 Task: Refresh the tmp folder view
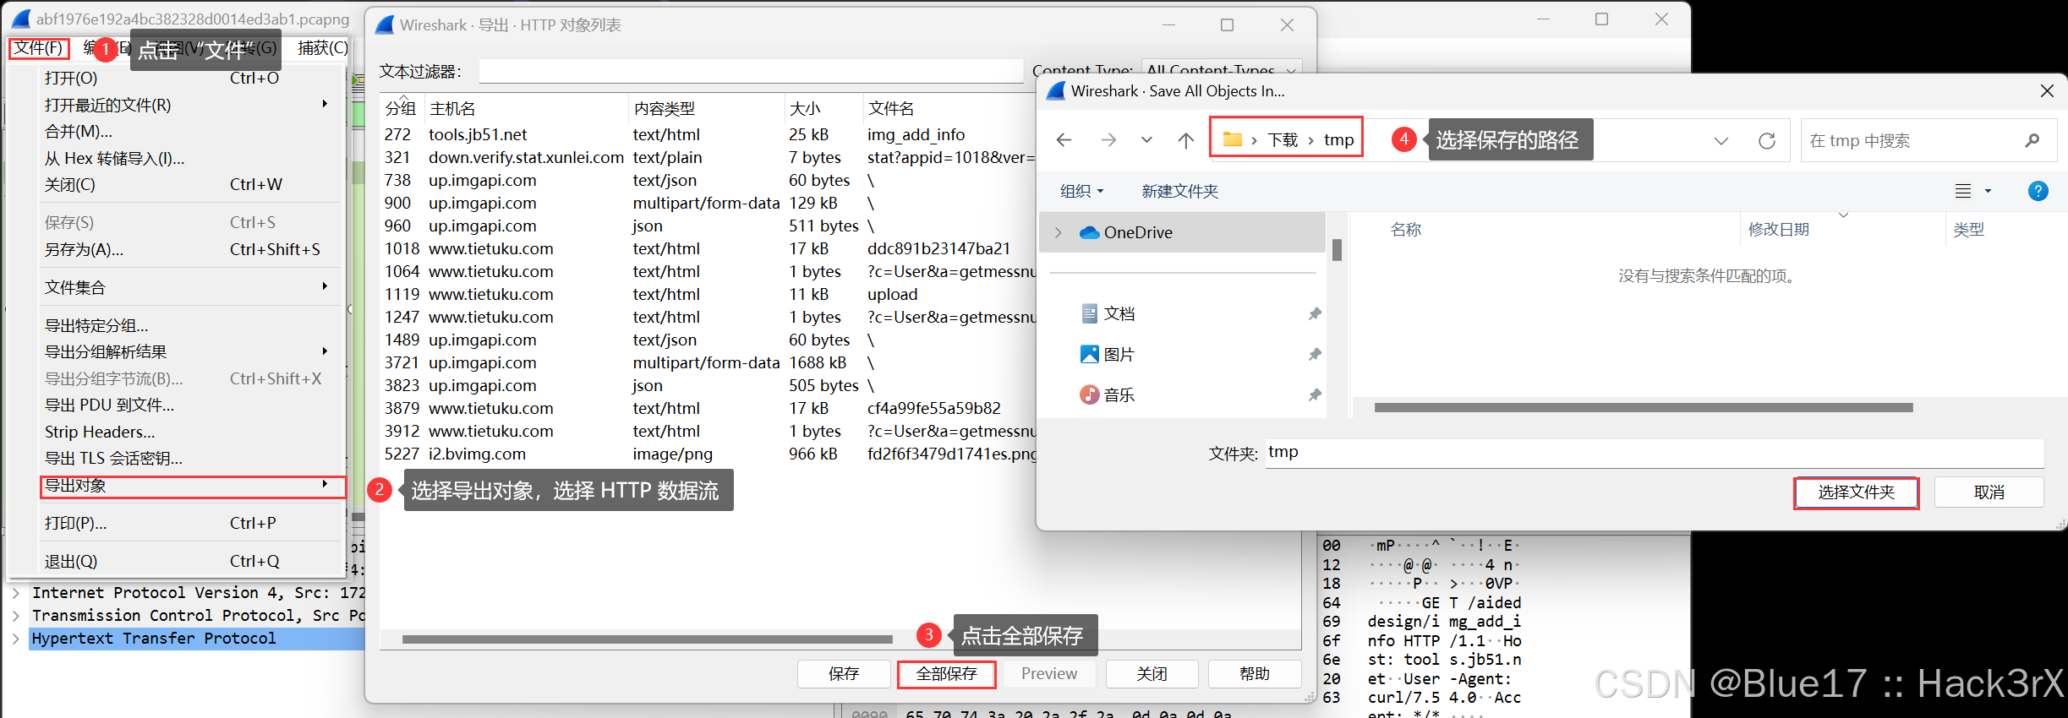[1767, 141]
